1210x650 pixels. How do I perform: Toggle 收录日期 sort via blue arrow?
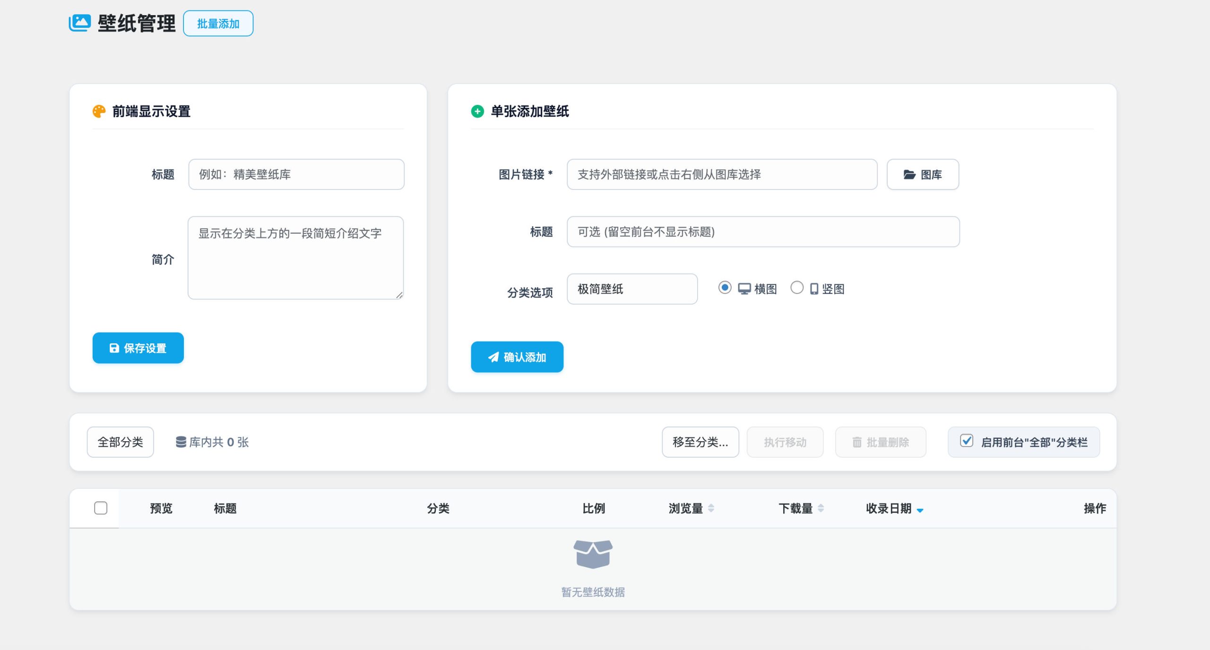tap(920, 510)
